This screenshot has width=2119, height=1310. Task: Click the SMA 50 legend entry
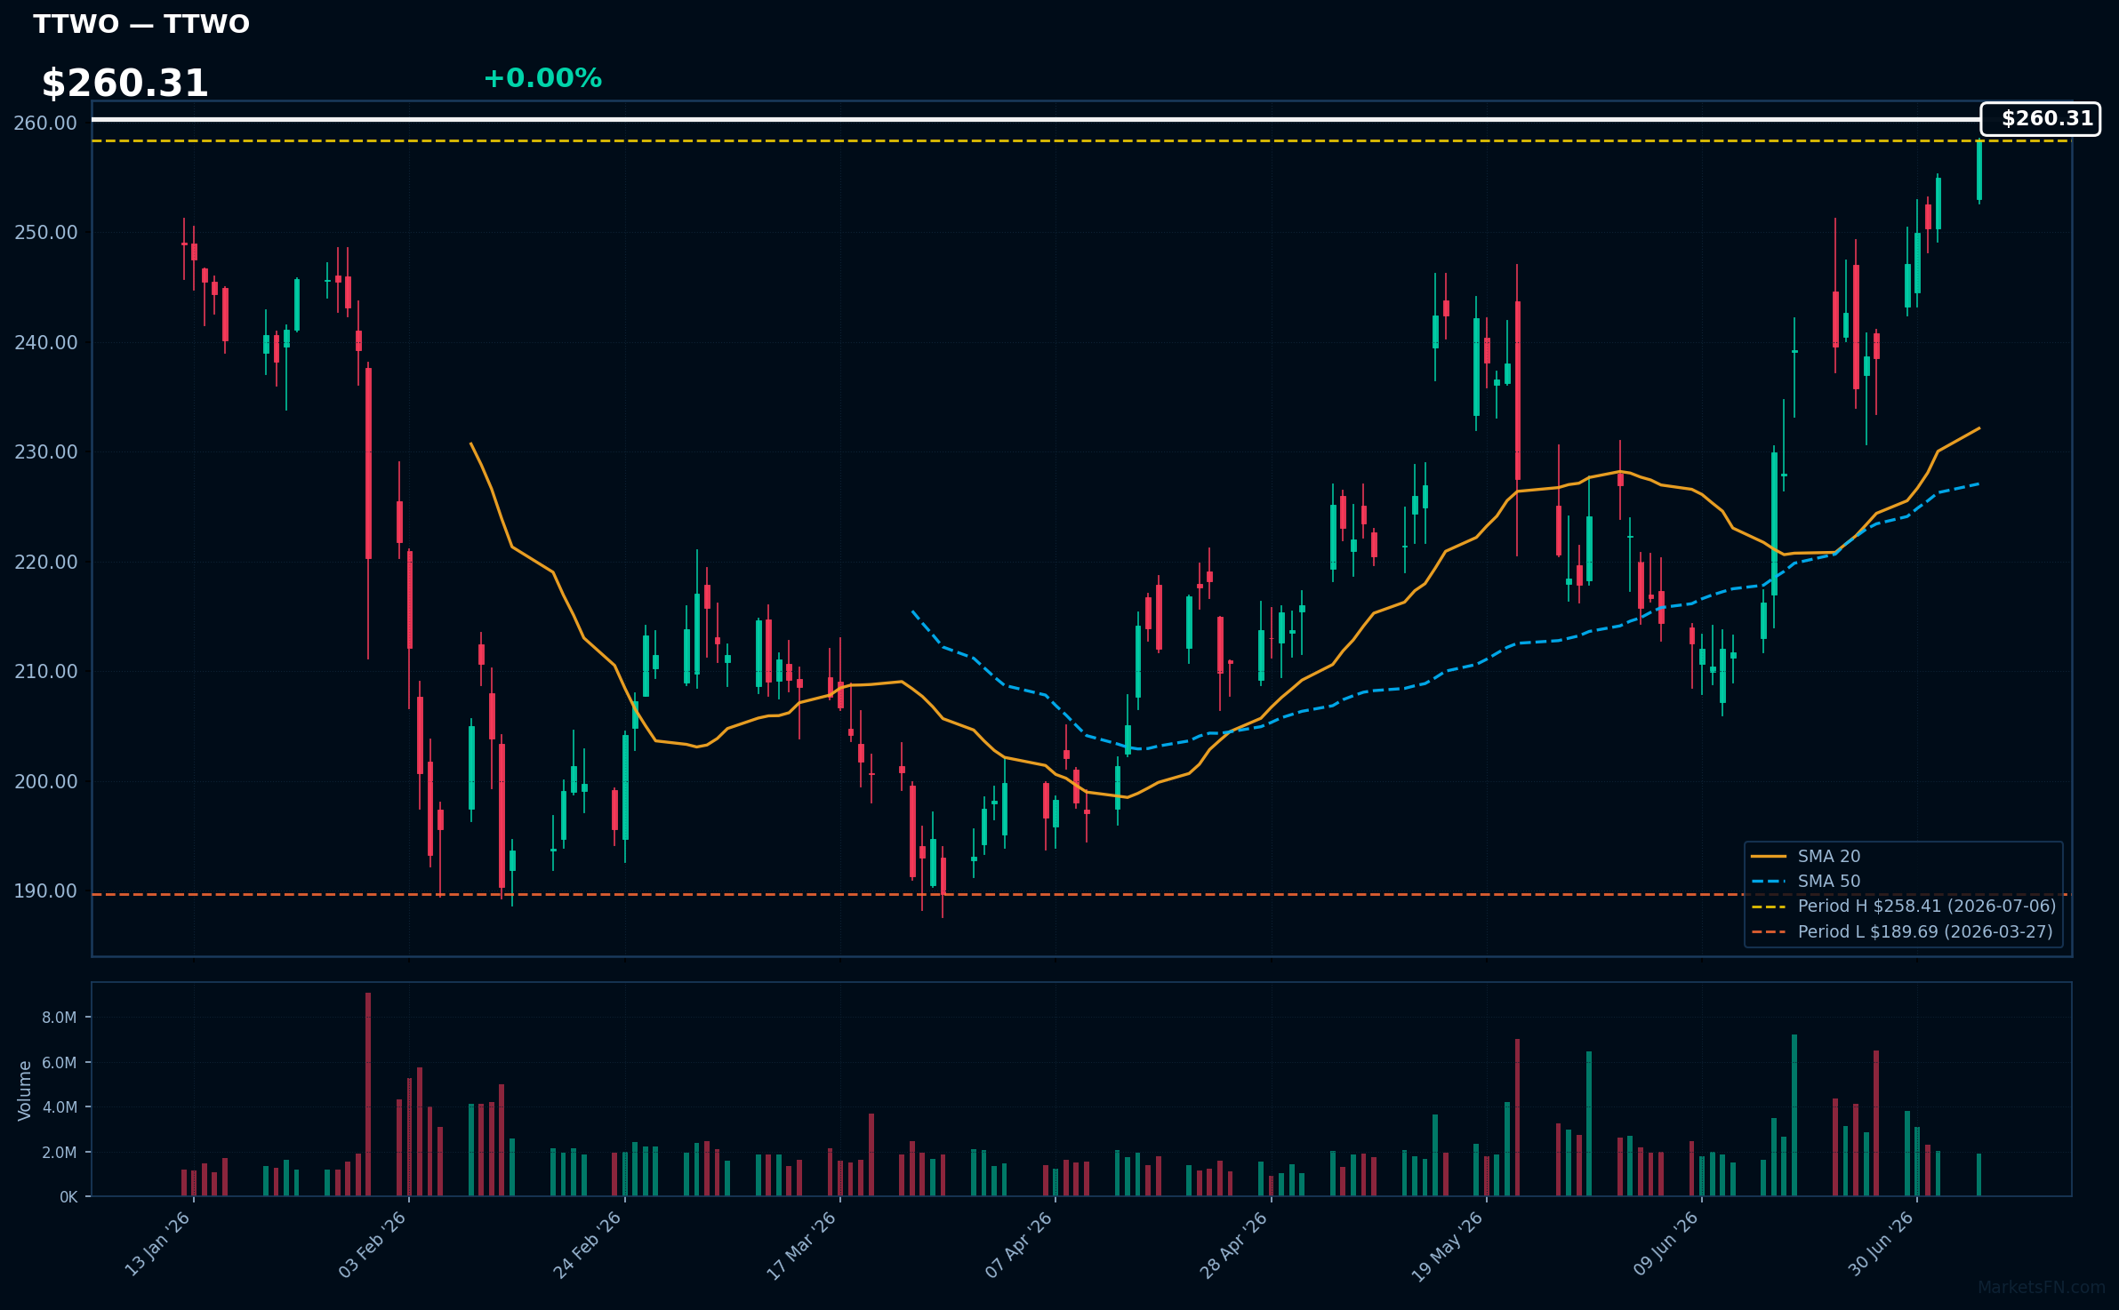point(1828,882)
